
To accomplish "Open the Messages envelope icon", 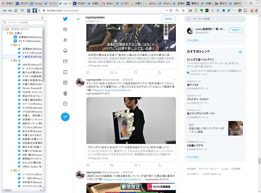I will click(x=65, y=61).
